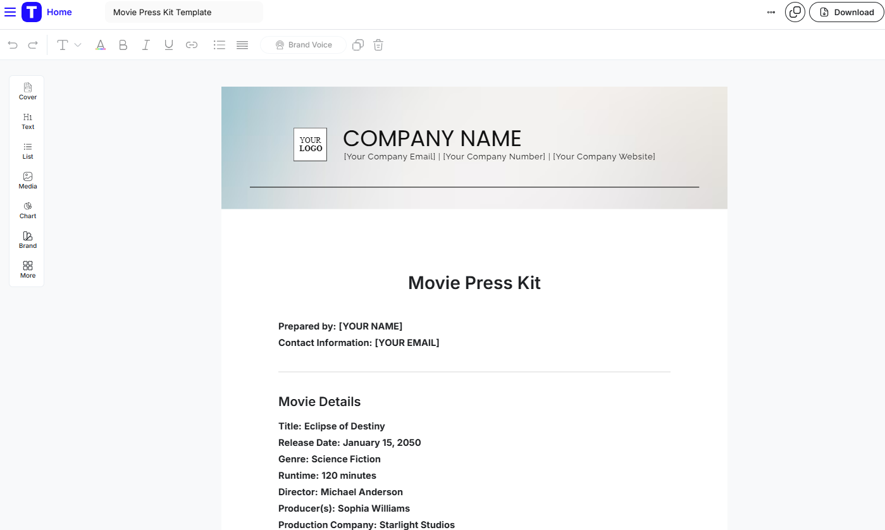
Task: Toggle italic formatting
Action: point(145,44)
